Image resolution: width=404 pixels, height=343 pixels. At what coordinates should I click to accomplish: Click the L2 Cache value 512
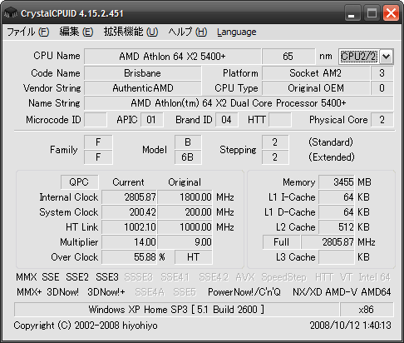(337, 227)
